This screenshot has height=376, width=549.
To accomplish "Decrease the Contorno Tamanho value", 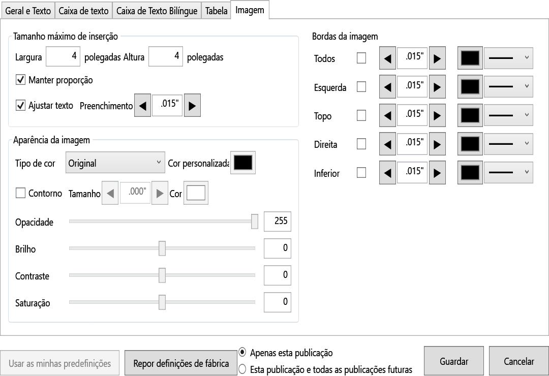I will tap(110, 193).
